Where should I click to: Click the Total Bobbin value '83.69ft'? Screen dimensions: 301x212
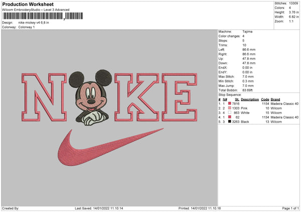pyautogui.click(x=247, y=90)
